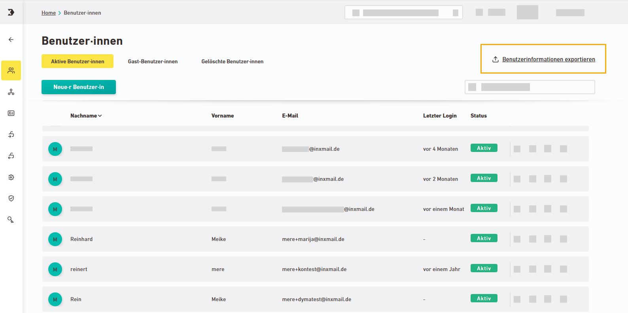Switch to the Gast-Benutzer·innen tab
The image size is (628, 313).
pos(153,61)
